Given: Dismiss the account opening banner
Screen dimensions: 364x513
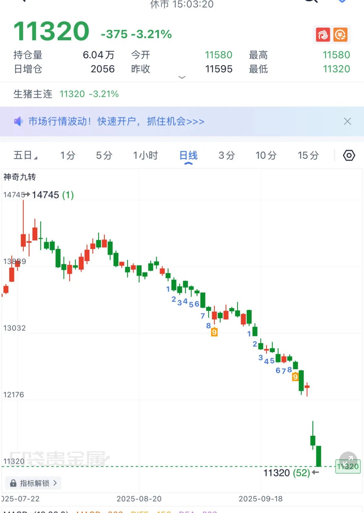Looking at the screenshot, I should point(347,121).
